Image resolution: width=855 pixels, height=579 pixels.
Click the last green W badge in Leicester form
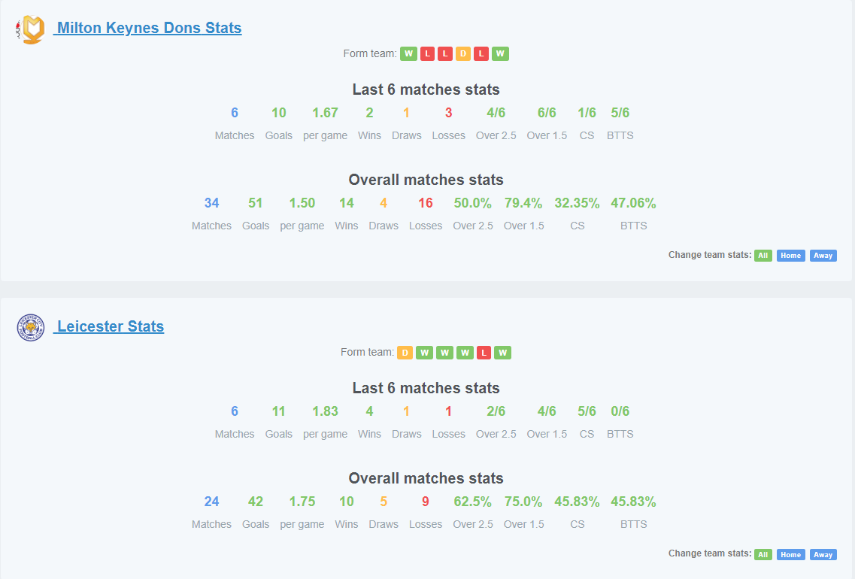pos(503,353)
